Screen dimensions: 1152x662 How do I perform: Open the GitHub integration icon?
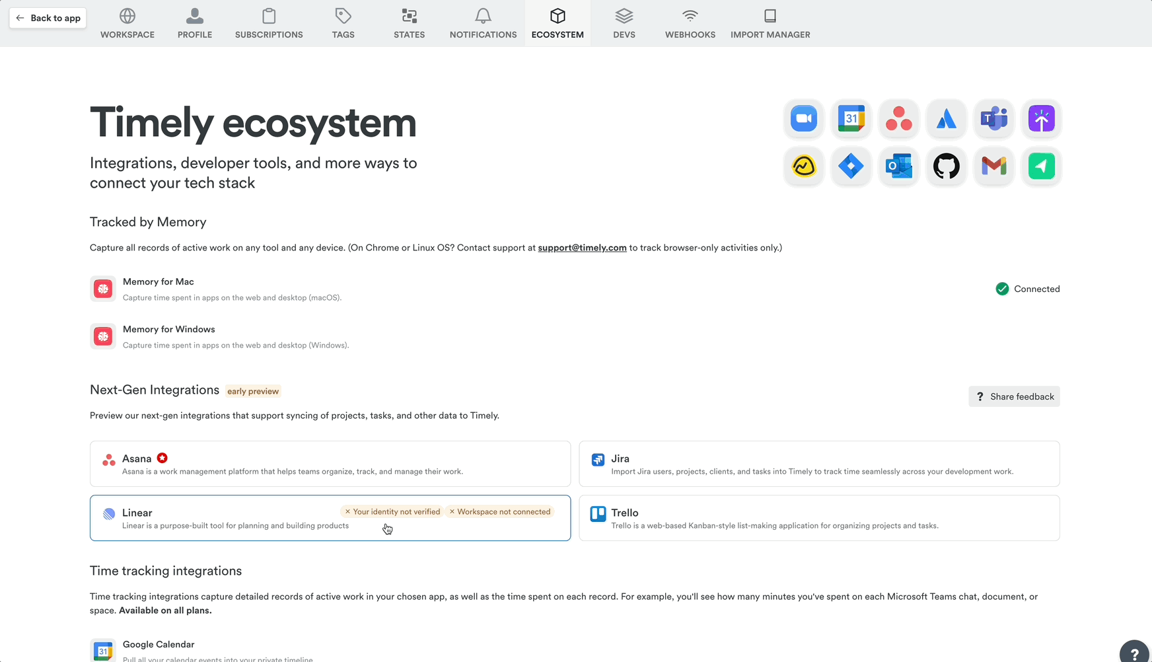point(947,166)
